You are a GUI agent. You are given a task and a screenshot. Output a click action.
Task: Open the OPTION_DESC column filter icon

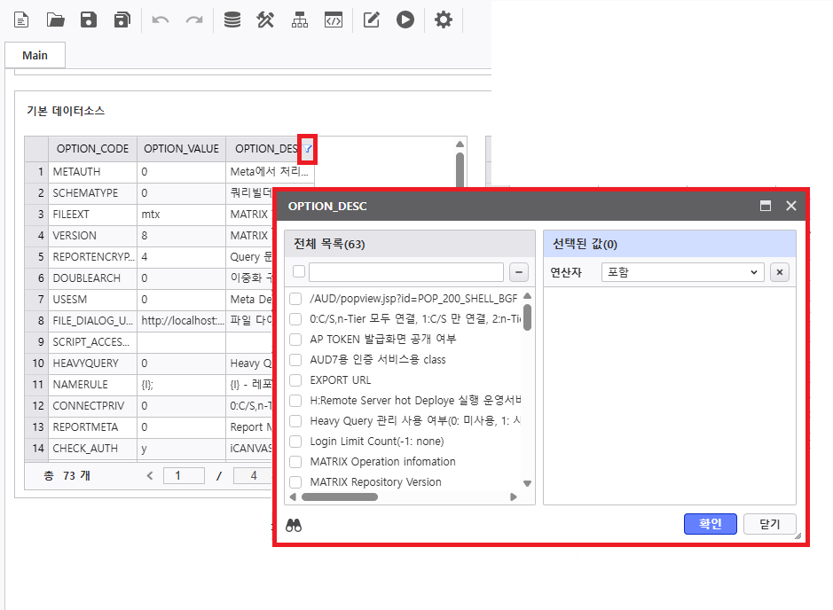(x=308, y=149)
